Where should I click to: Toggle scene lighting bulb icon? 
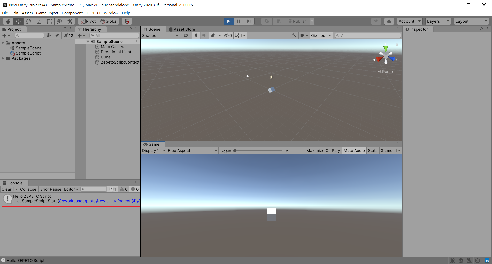196,35
